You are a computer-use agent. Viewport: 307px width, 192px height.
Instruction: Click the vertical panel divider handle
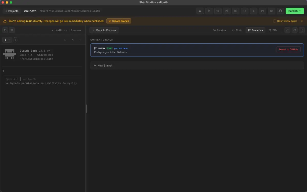pyautogui.click(x=86, y=109)
